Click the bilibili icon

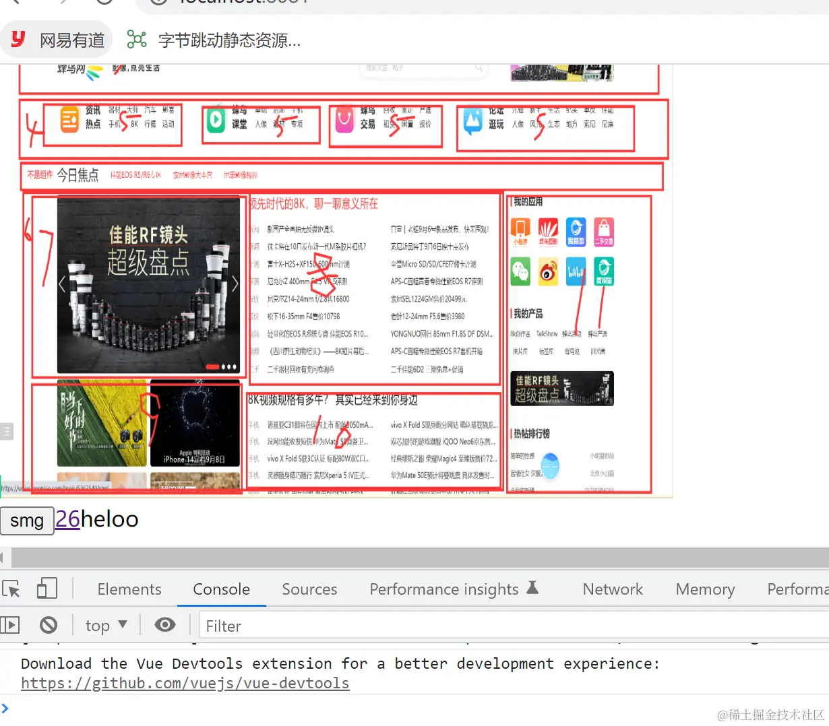(x=576, y=271)
